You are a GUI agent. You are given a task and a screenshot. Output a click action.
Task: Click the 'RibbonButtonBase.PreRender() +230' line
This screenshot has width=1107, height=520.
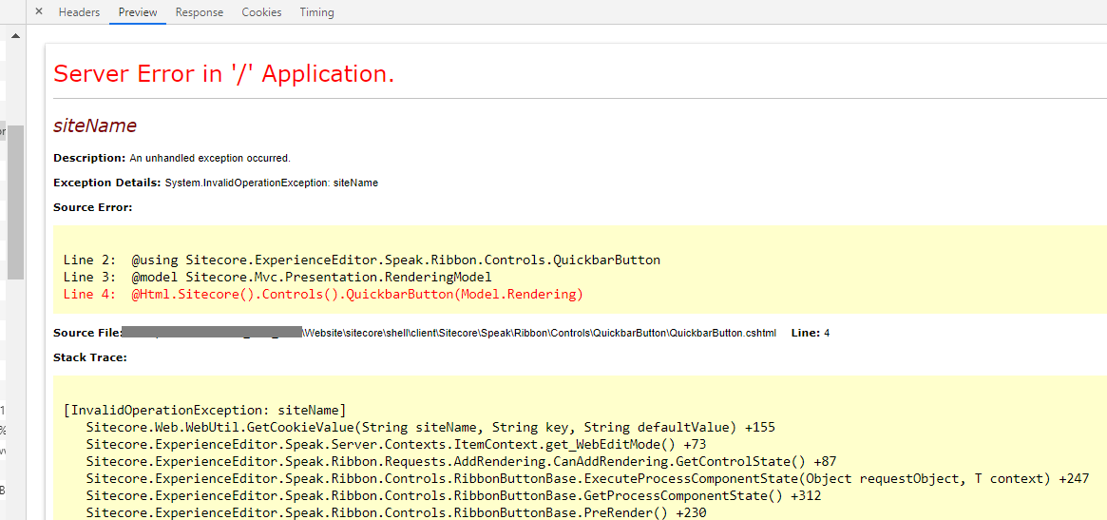(x=396, y=513)
